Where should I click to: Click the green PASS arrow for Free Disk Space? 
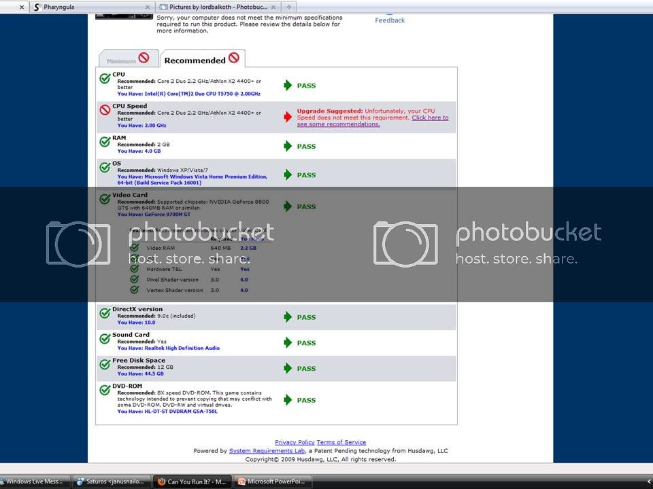[x=288, y=368]
